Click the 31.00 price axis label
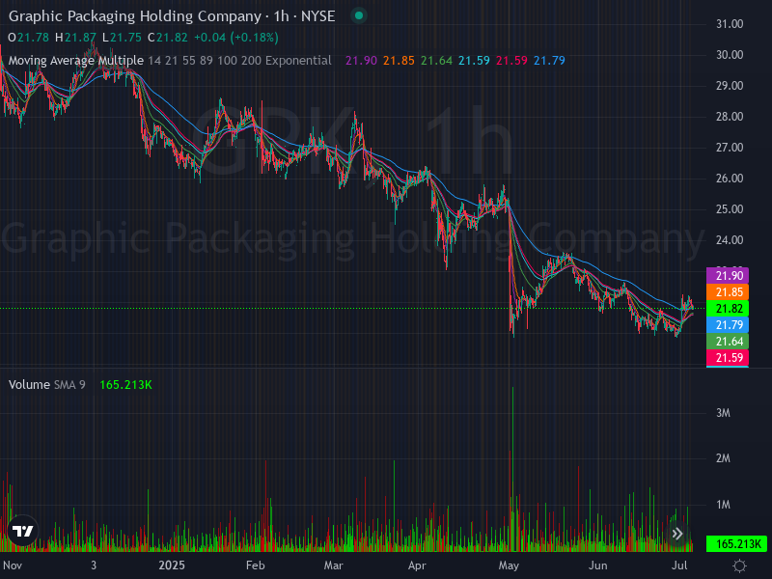The width and height of the screenshot is (772, 579). point(730,24)
